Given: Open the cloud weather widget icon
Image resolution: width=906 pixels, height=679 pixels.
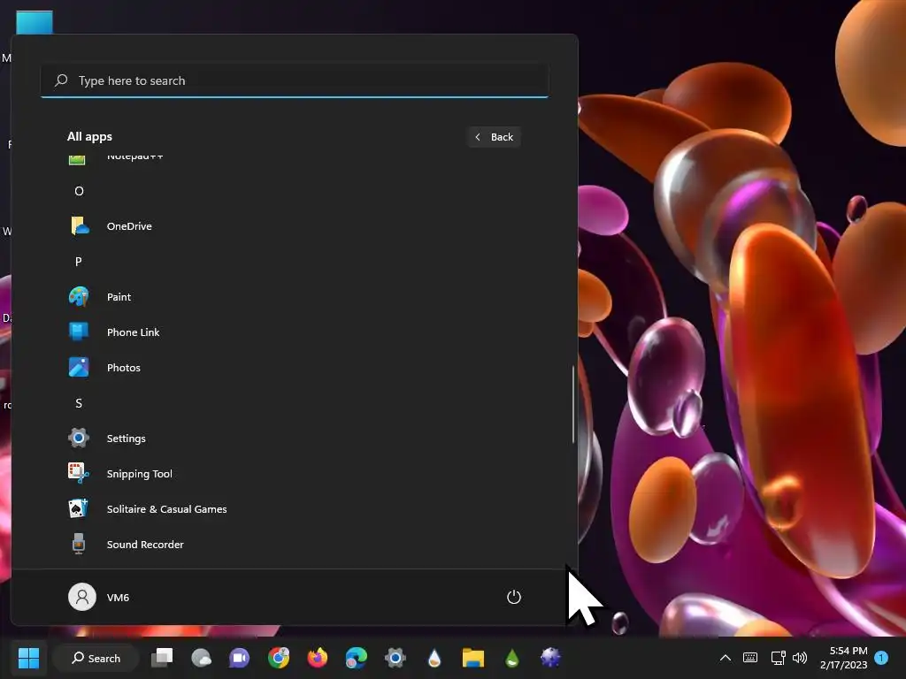Looking at the screenshot, I should point(201,658).
